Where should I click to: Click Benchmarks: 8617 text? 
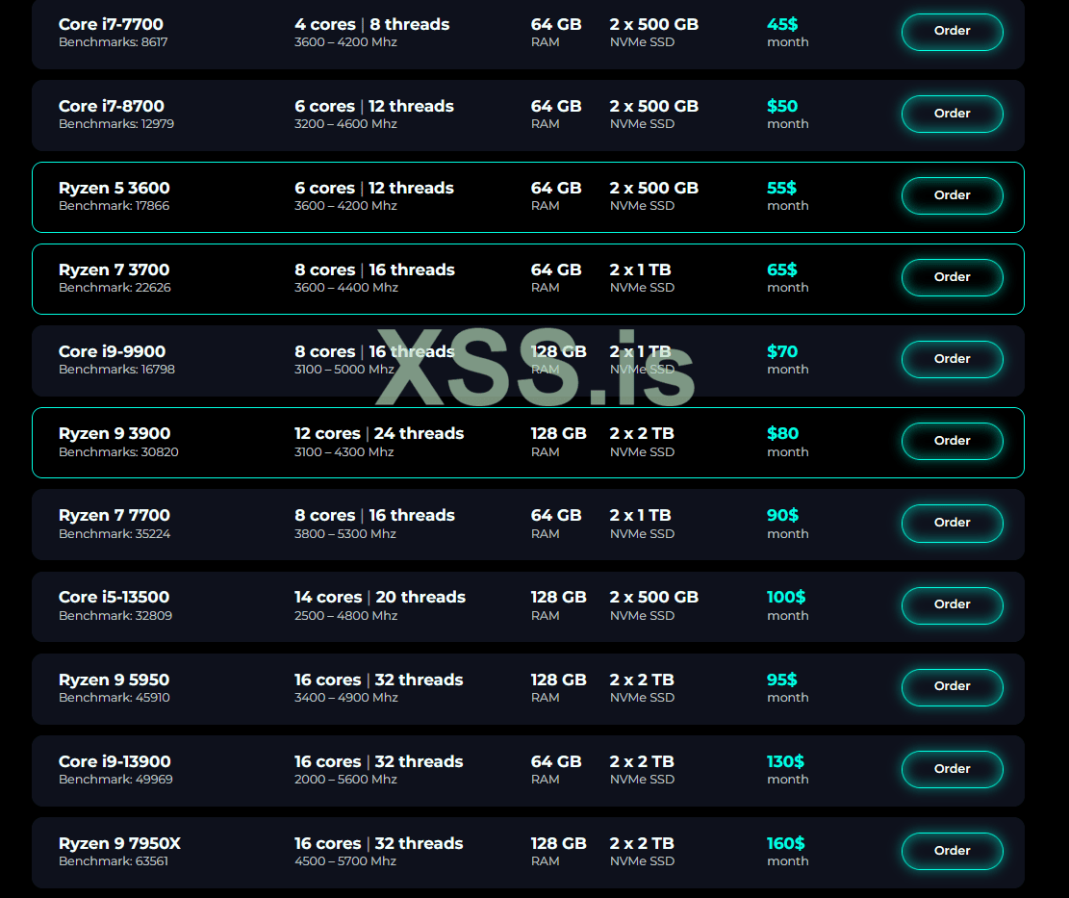point(114,42)
